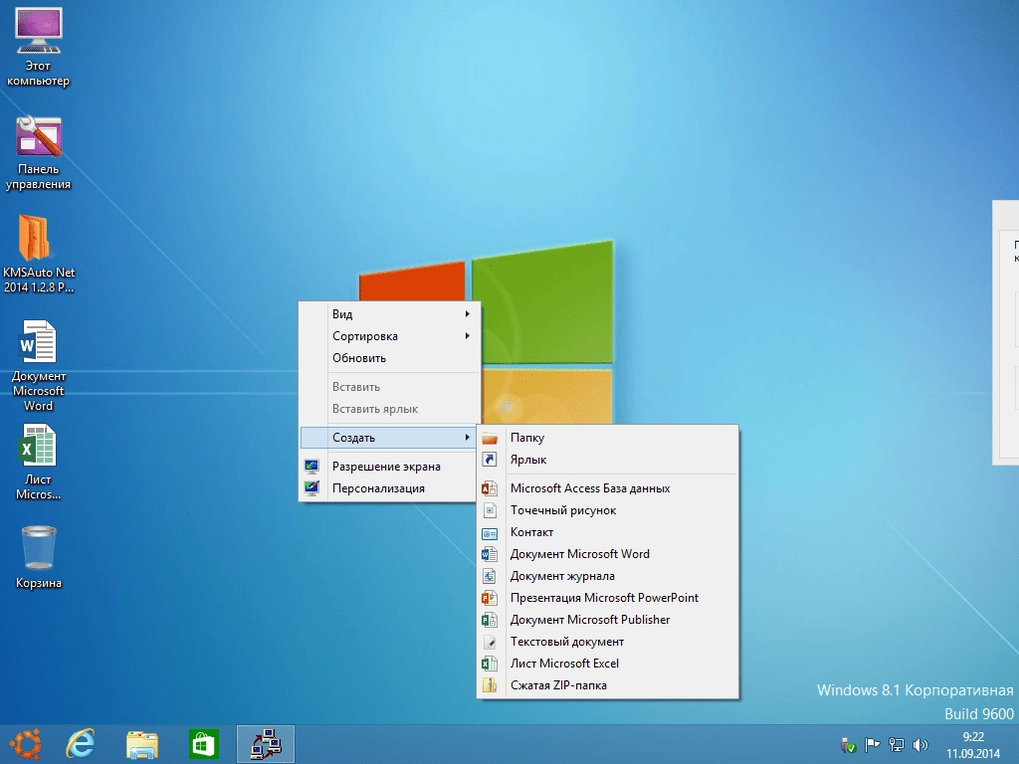This screenshot has width=1019, height=764.
Task: Open the Этот компьютер desktop icon
Action: click(39, 47)
